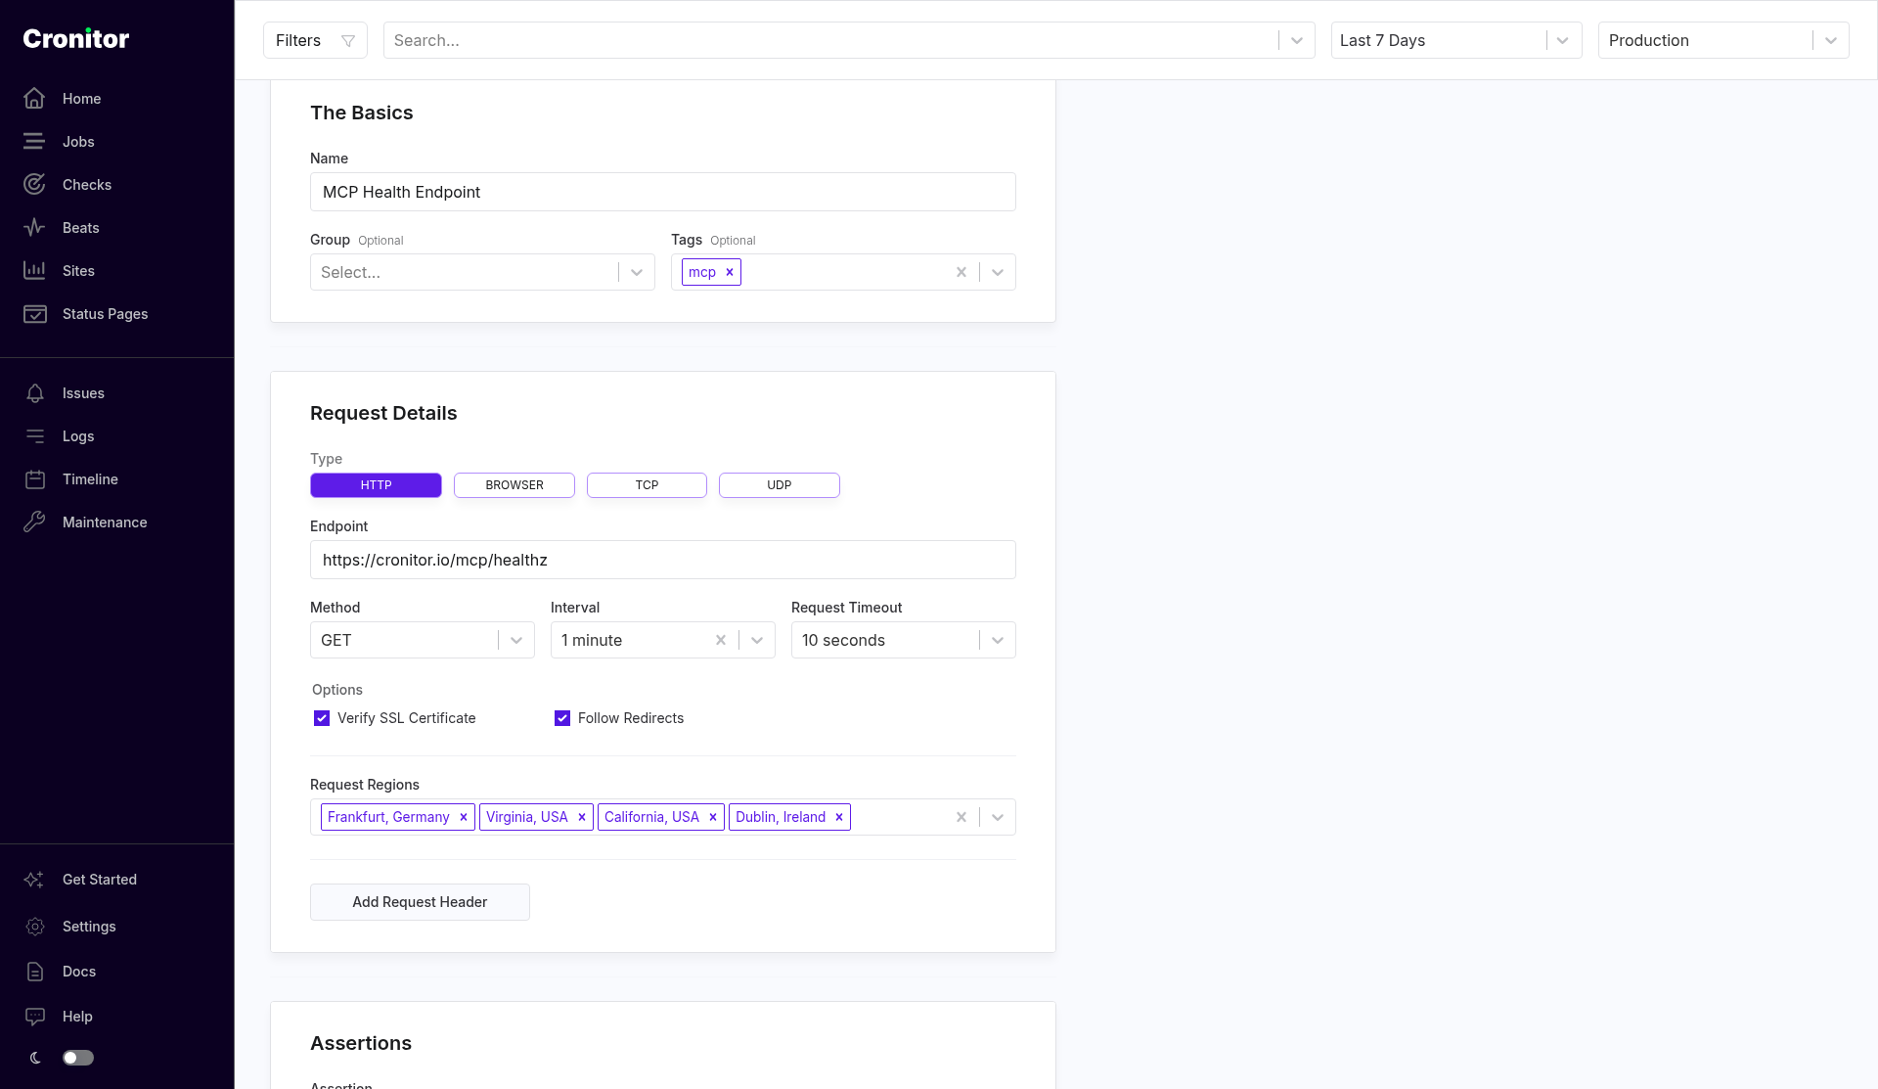Click Add Request Header button
This screenshot has width=1878, height=1089.
[420, 902]
